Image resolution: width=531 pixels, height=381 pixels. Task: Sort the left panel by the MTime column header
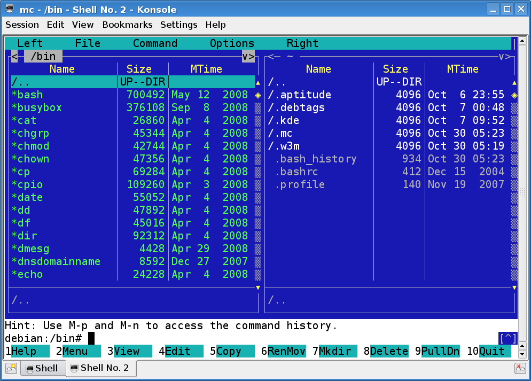[206, 69]
